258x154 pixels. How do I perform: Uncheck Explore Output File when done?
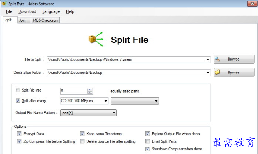(148, 134)
